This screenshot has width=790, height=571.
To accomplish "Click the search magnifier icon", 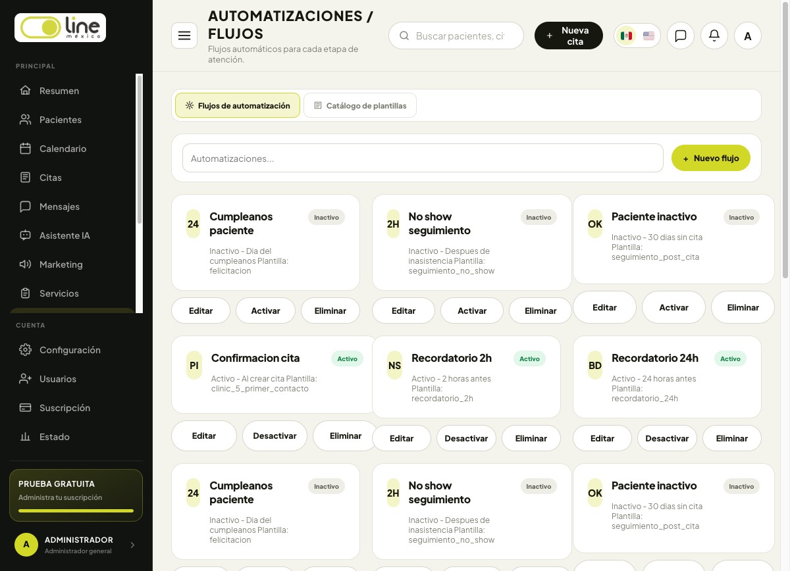I will [x=405, y=36].
